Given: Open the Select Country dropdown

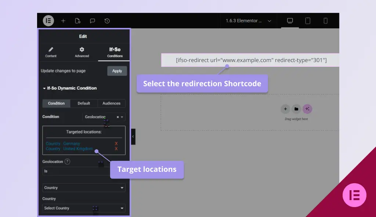Looking at the screenshot, I should click(83, 208).
